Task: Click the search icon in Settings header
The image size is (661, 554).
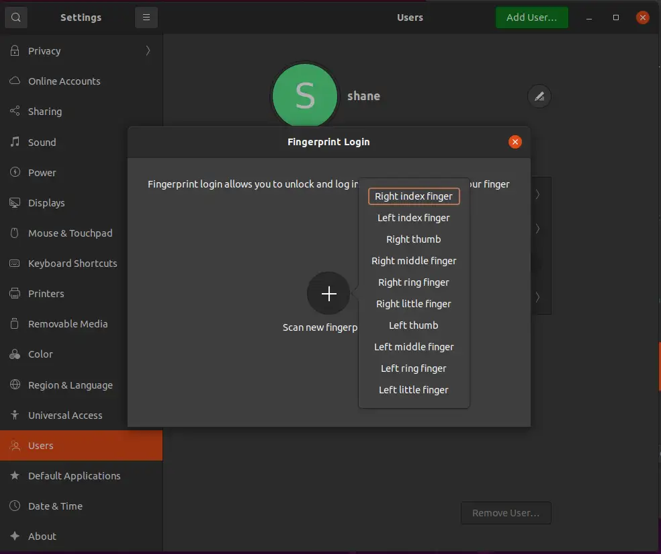Action: point(16,17)
